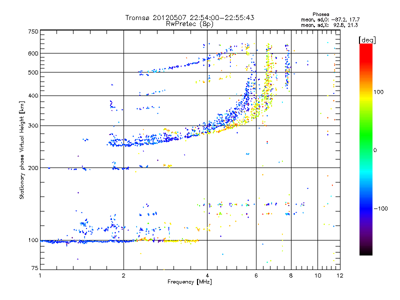Click the 6 MHz tick on frequency axis

[x=256, y=275]
